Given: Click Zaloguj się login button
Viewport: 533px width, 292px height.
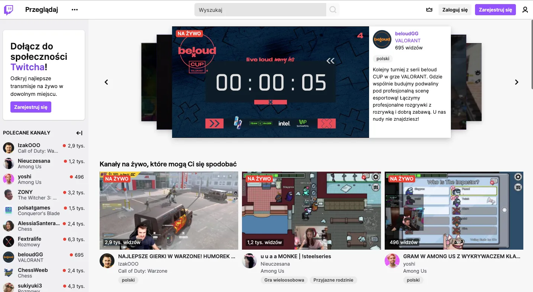Looking at the screenshot, I should 455,10.
